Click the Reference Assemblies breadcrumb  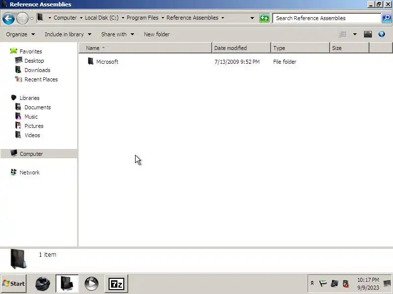(x=192, y=18)
